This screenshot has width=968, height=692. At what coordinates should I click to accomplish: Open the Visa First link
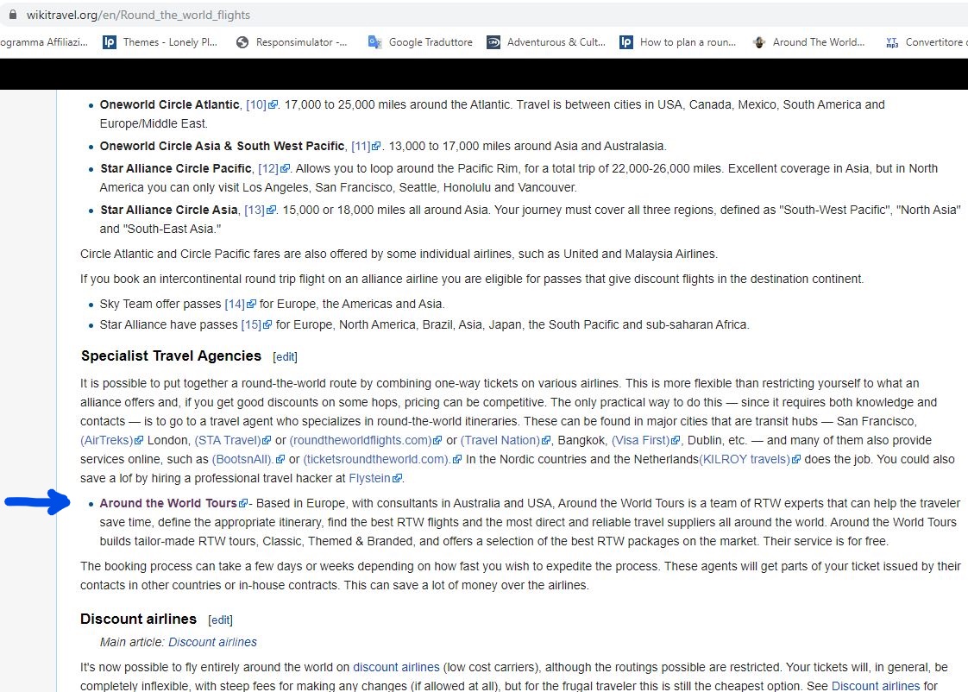[x=641, y=440]
